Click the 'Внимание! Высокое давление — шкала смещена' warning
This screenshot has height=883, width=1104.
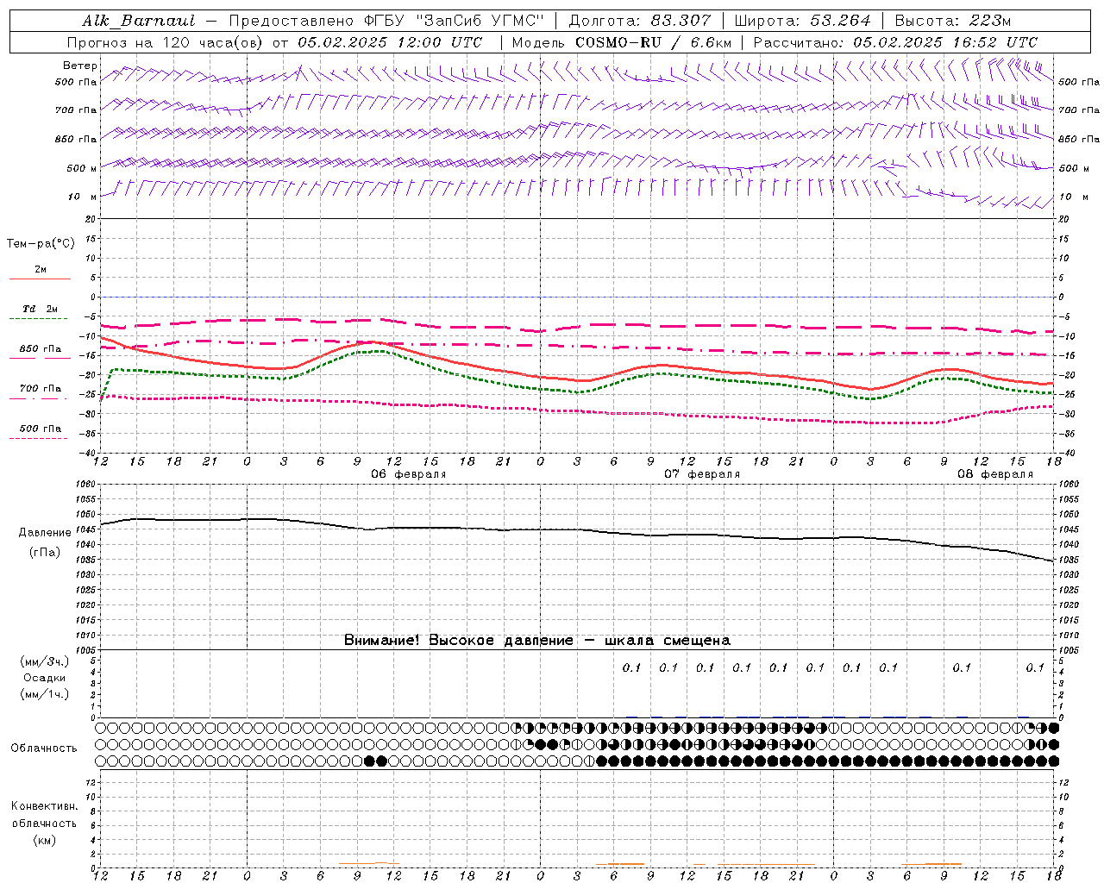point(537,641)
